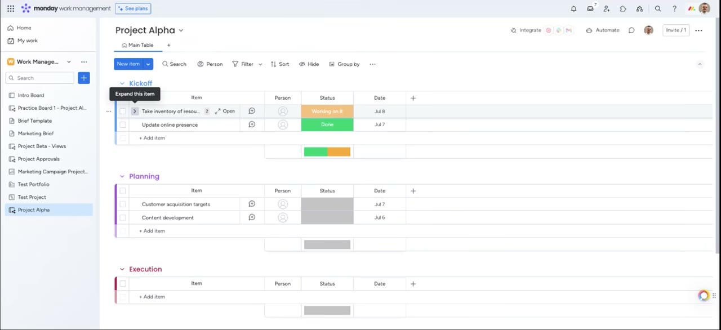
Task: Click the search everything magnifier icon
Action: [658, 8]
